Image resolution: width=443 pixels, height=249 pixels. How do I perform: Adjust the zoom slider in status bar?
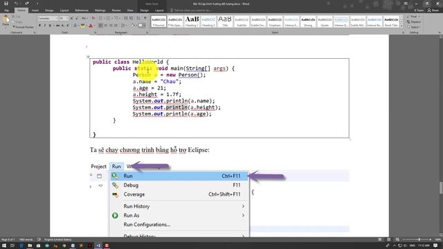[x=419, y=239]
